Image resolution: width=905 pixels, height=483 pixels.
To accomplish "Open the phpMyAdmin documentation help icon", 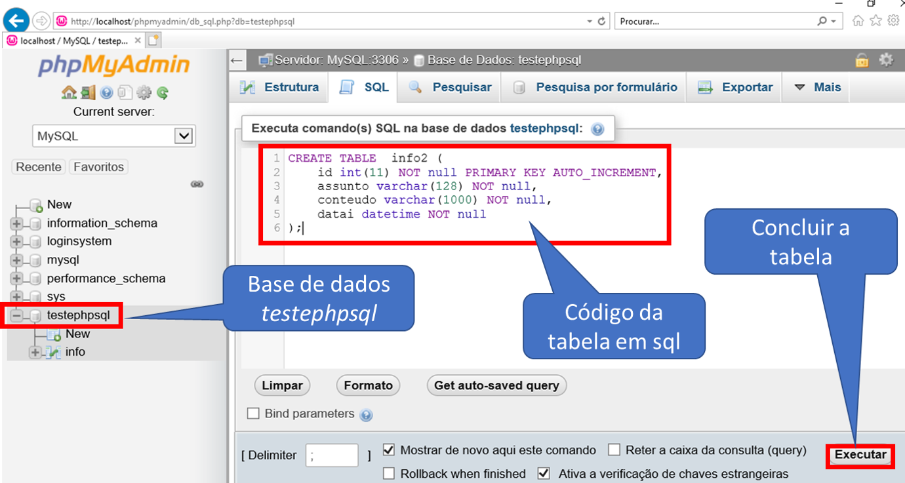I will tap(107, 92).
